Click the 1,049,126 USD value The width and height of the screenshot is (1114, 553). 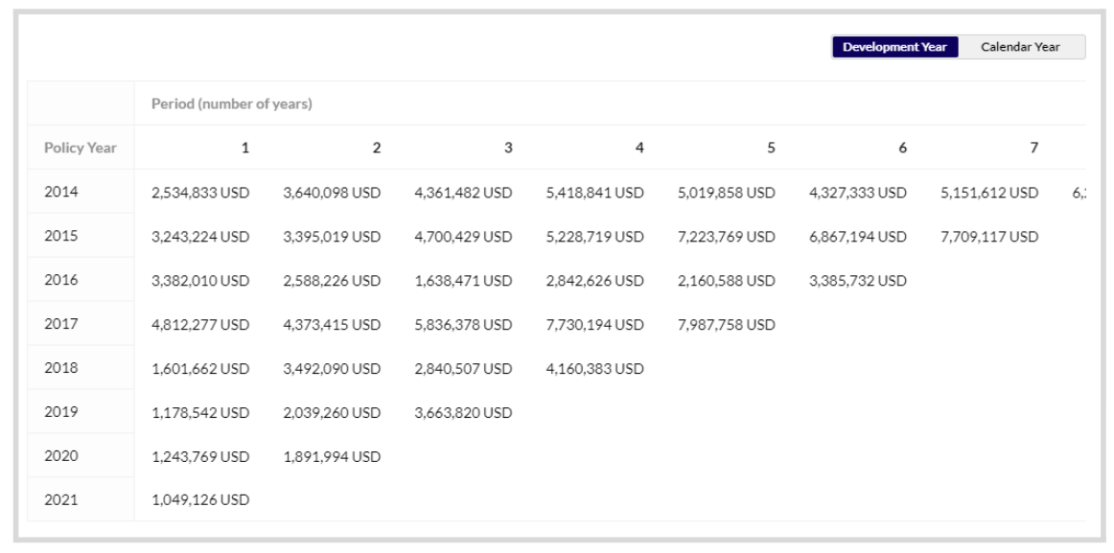[x=200, y=499]
